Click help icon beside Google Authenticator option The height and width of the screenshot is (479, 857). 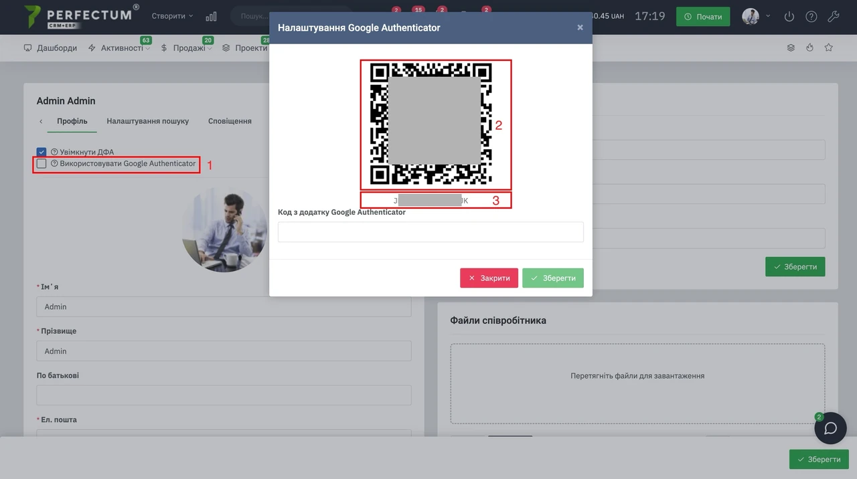pos(54,163)
